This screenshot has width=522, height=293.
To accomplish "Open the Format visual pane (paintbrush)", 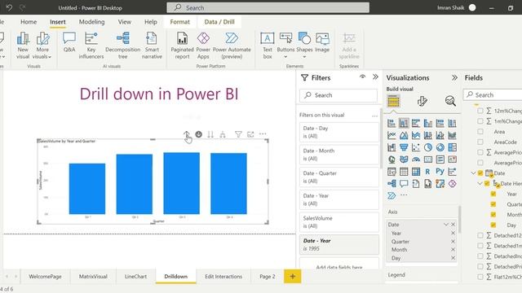I will (x=422, y=101).
